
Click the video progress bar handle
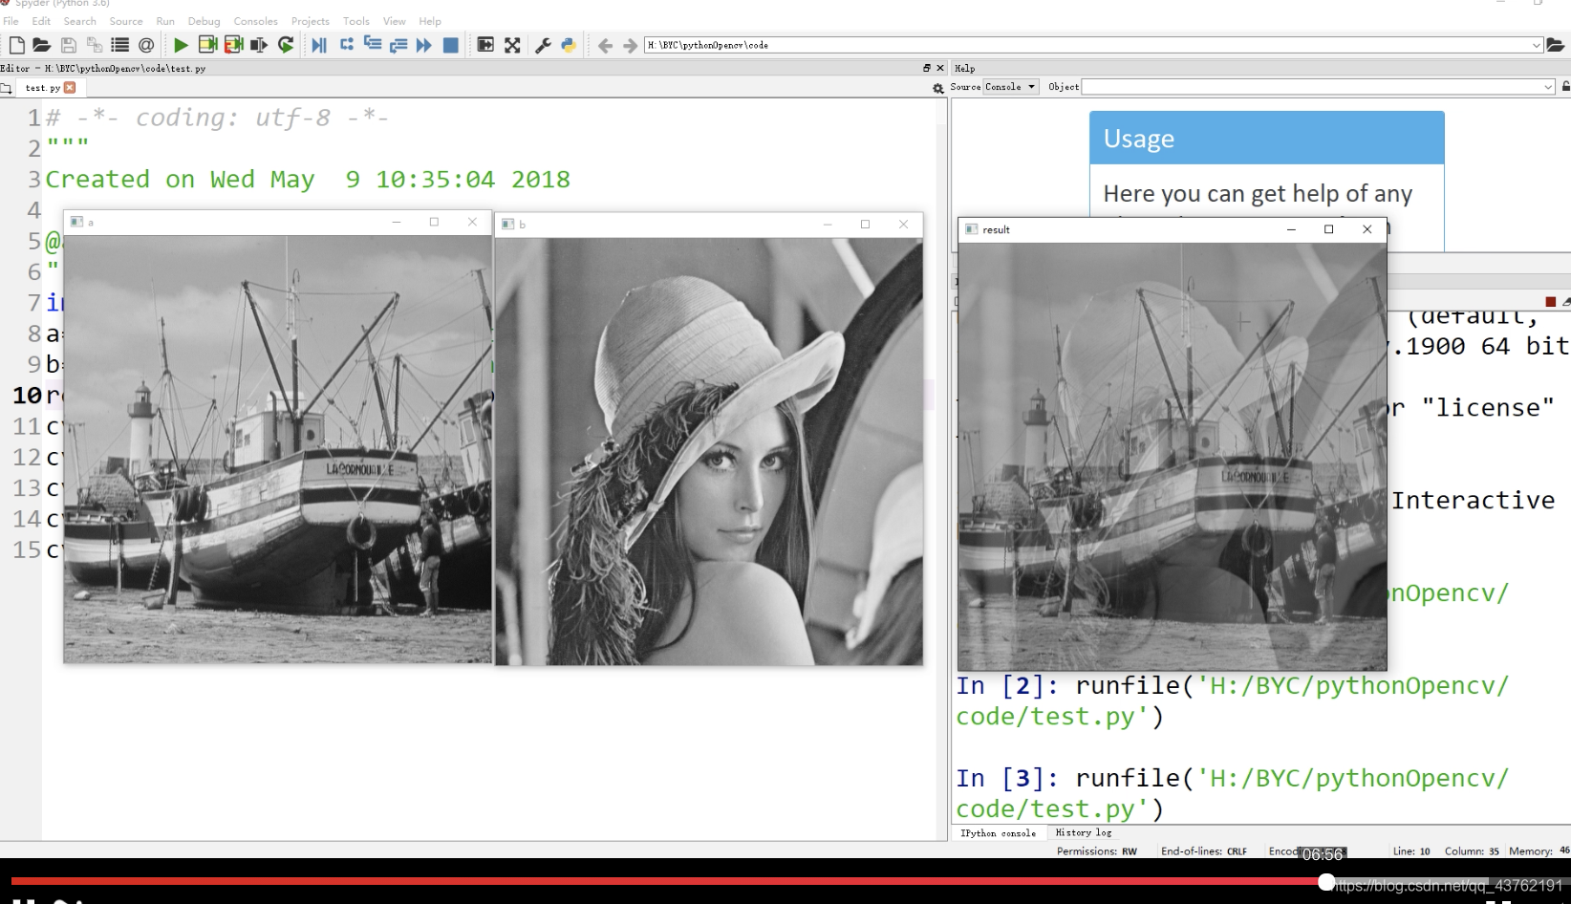coord(1326,882)
